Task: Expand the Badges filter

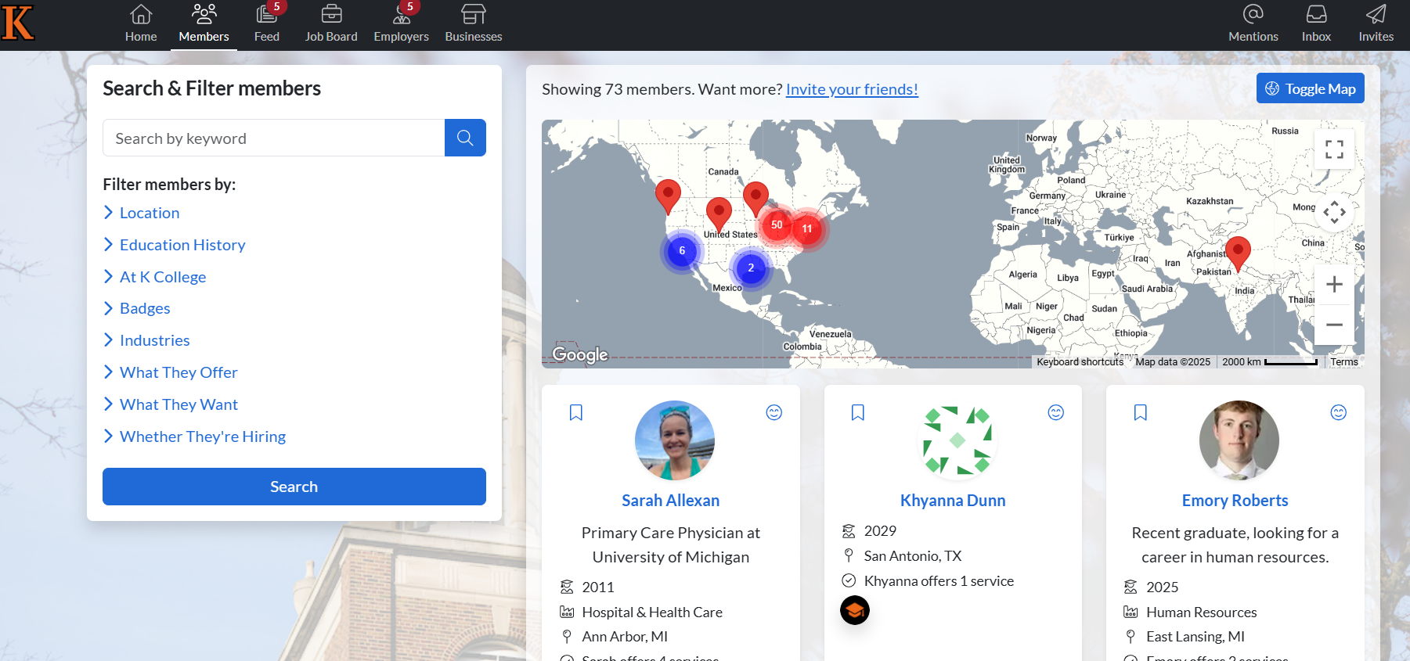Action: (137, 308)
